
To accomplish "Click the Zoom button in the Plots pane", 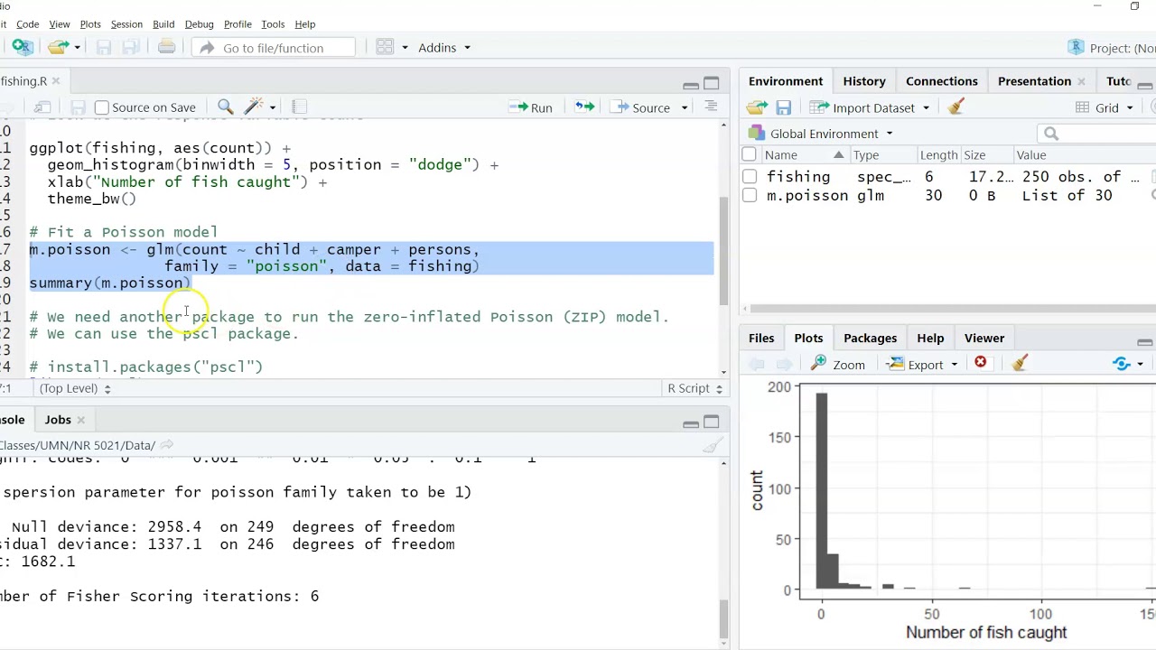I will 838,364.
